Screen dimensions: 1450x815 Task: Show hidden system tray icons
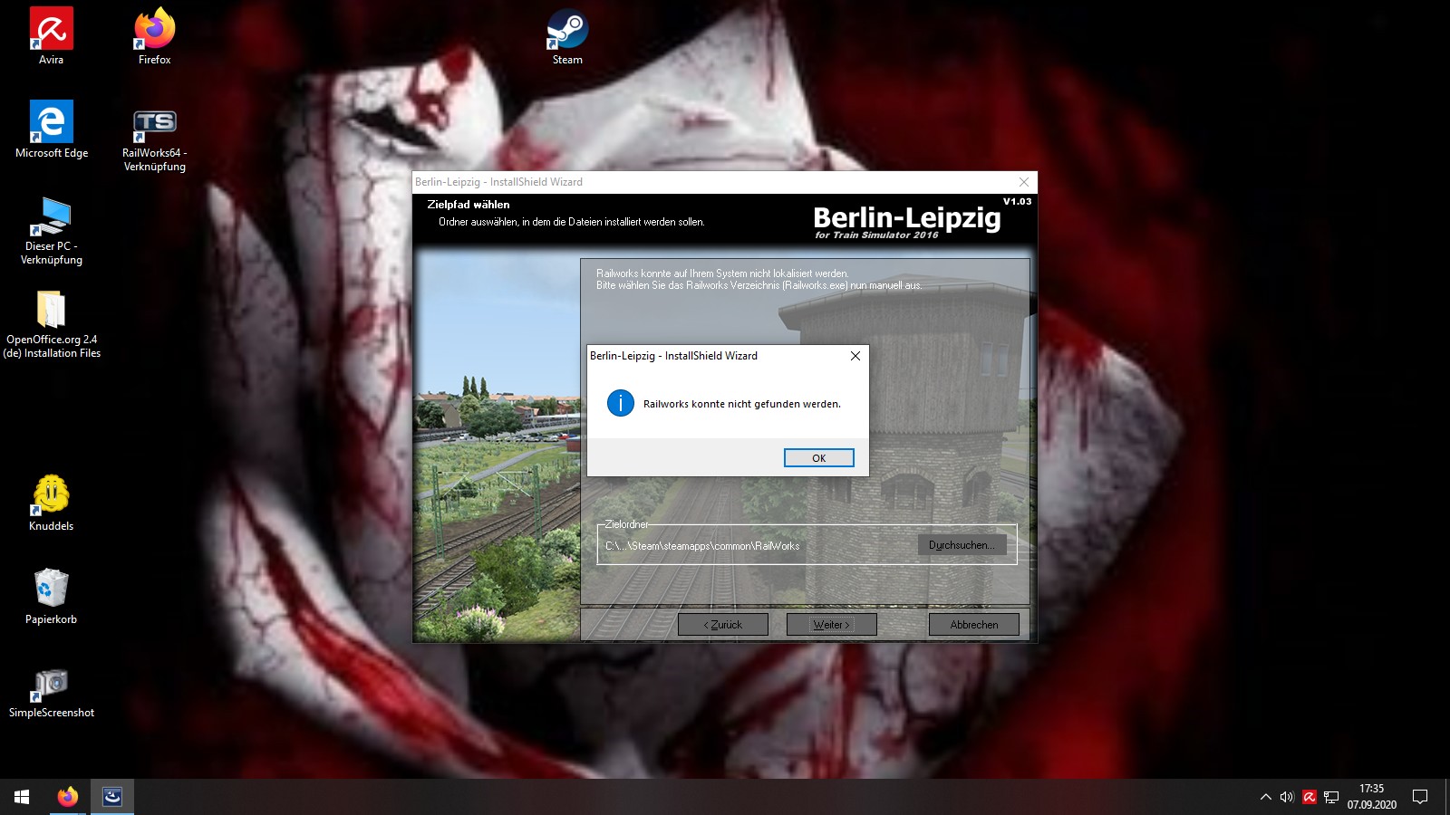[x=1265, y=797]
